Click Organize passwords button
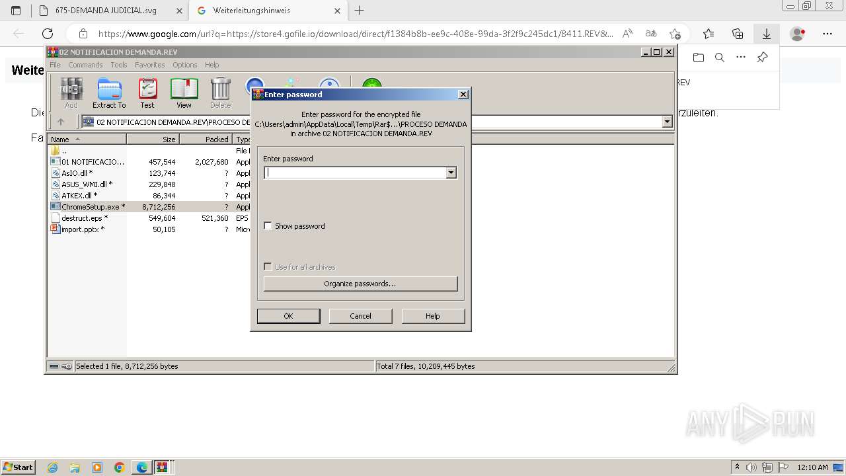This screenshot has height=476, width=846. (x=360, y=284)
